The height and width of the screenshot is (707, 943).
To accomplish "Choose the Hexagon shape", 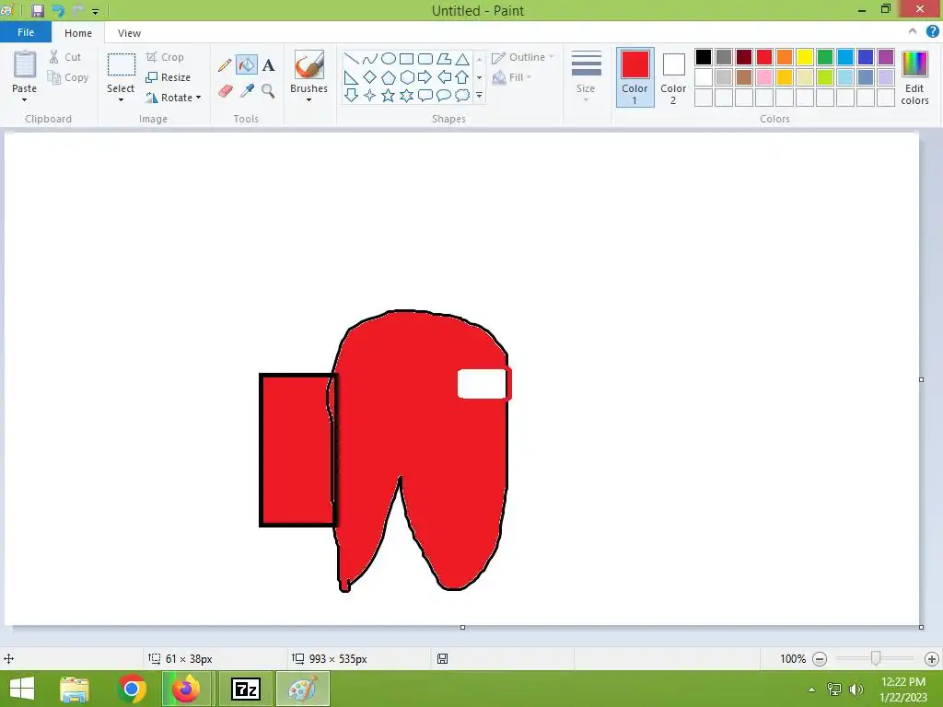I will [406, 77].
